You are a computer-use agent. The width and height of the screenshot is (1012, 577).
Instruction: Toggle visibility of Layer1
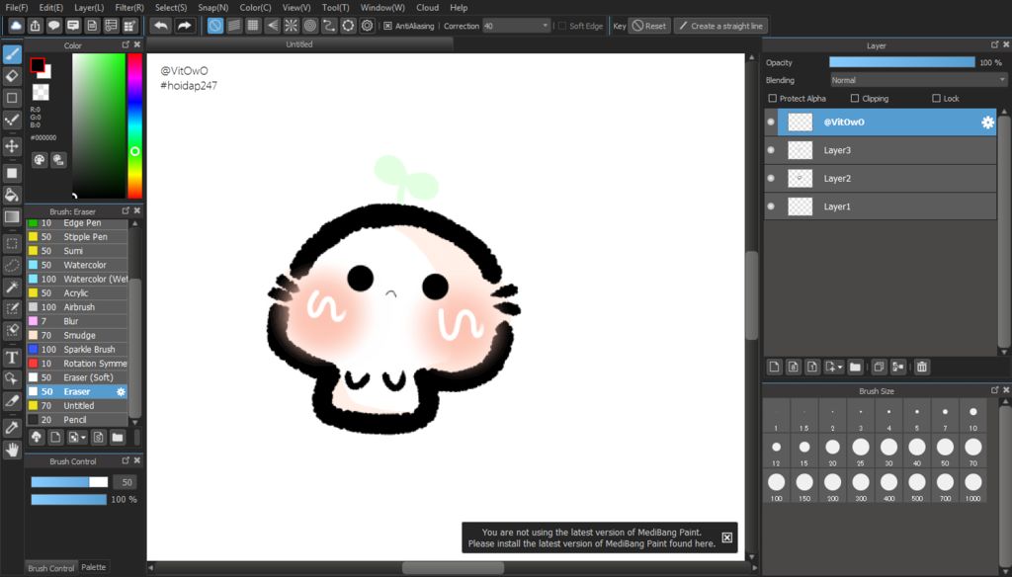[771, 206]
